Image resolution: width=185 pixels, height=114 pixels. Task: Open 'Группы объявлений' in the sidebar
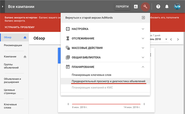pyautogui.click(x=11, y=66)
